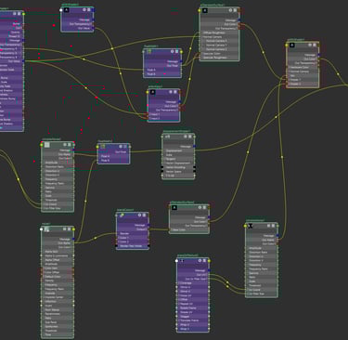Click the round header button on the place2dTexture node
Image resolution: width=348 pixels, height=340 pixels.
point(200,261)
